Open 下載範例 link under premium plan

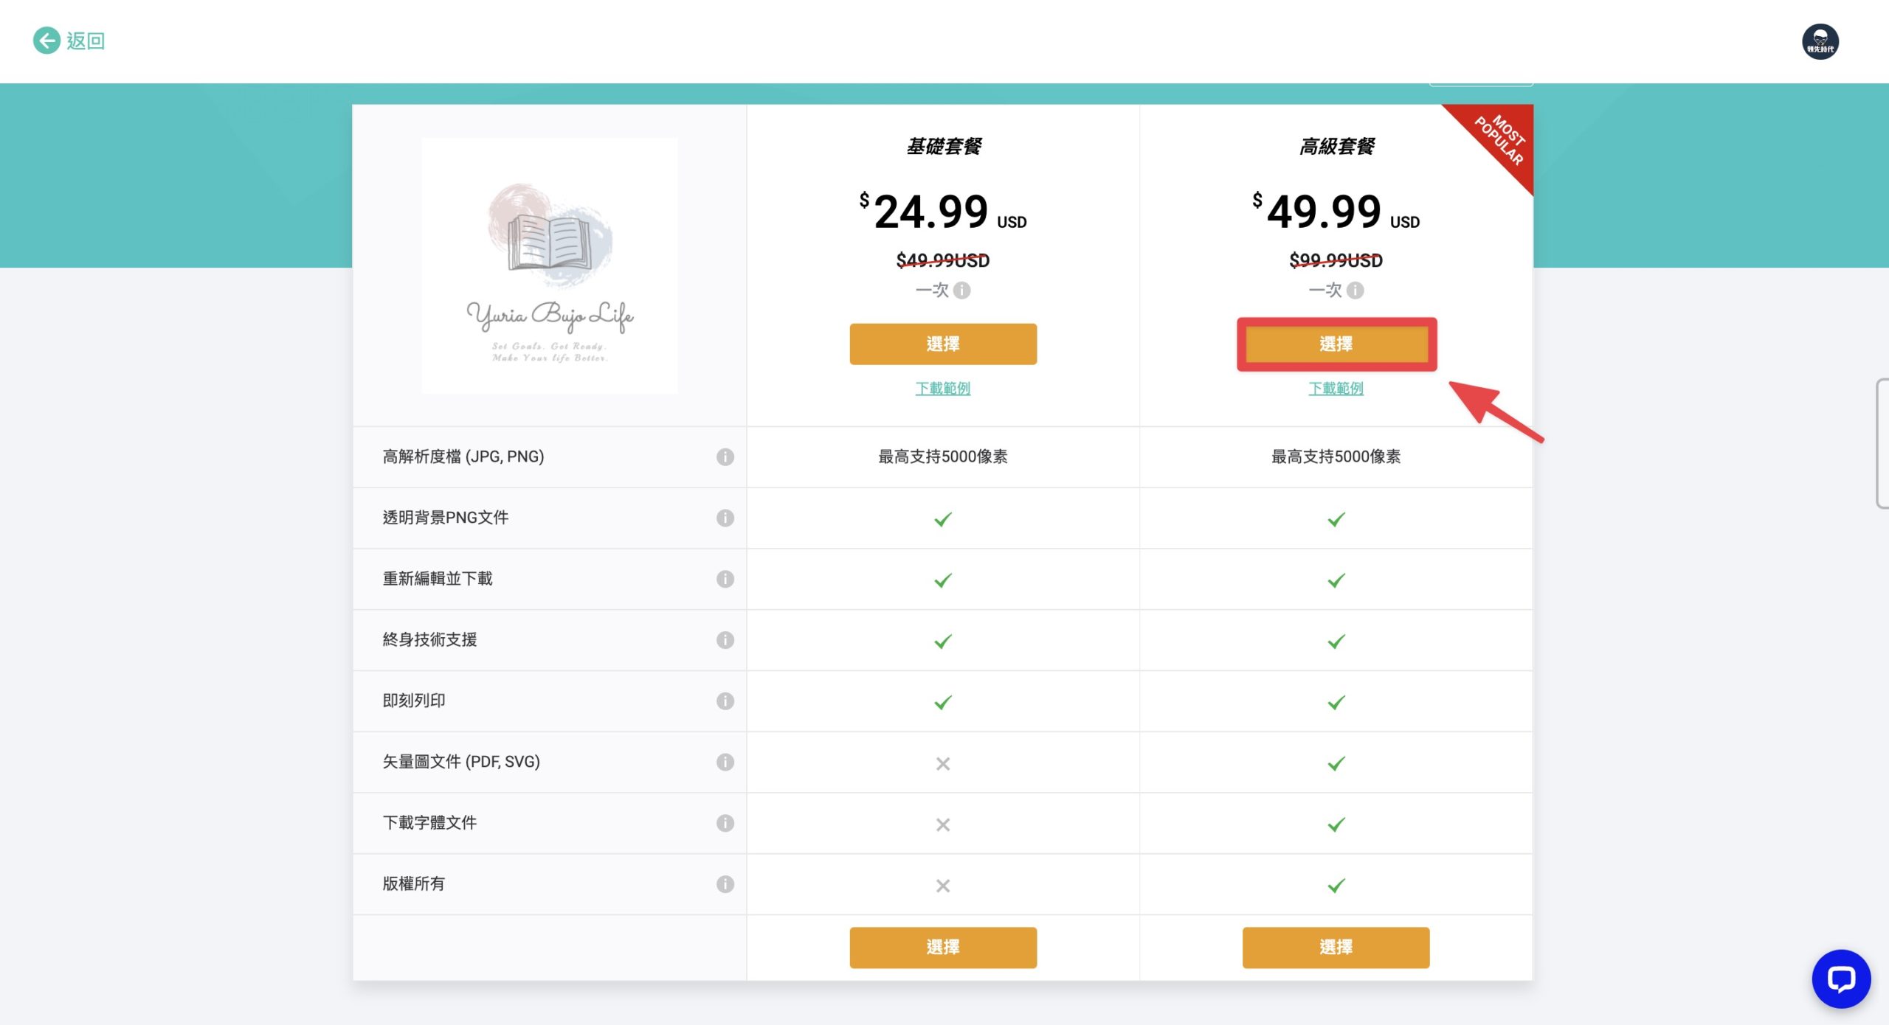(x=1336, y=388)
